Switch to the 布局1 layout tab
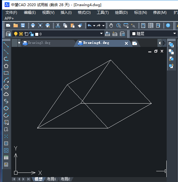The height and width of the screenshot is (182, 178). coord(51,179)
